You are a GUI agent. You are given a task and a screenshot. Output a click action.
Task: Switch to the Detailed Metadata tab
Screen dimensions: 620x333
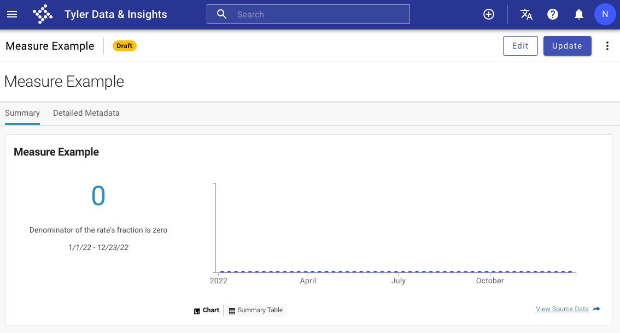pyautogui.click(x=86, y=114)
